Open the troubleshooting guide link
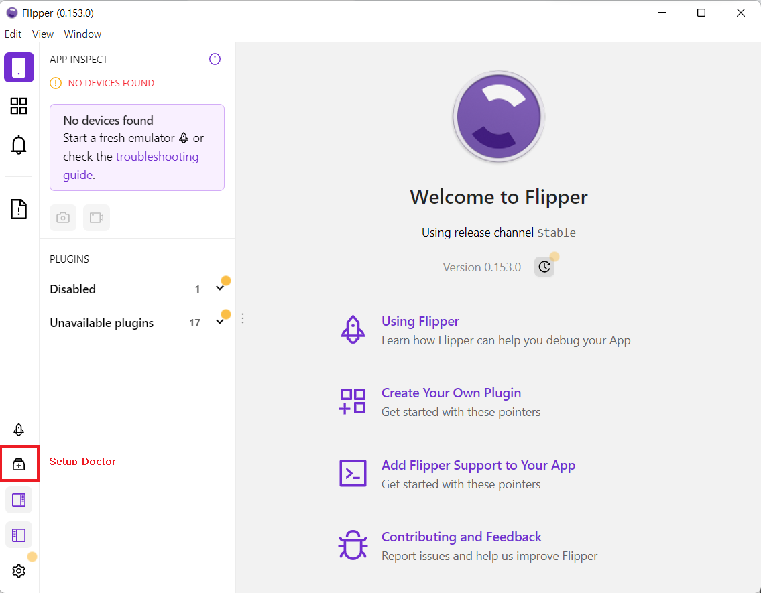The width and height of the screenshot is (761, 593). [x=157, y=155]
